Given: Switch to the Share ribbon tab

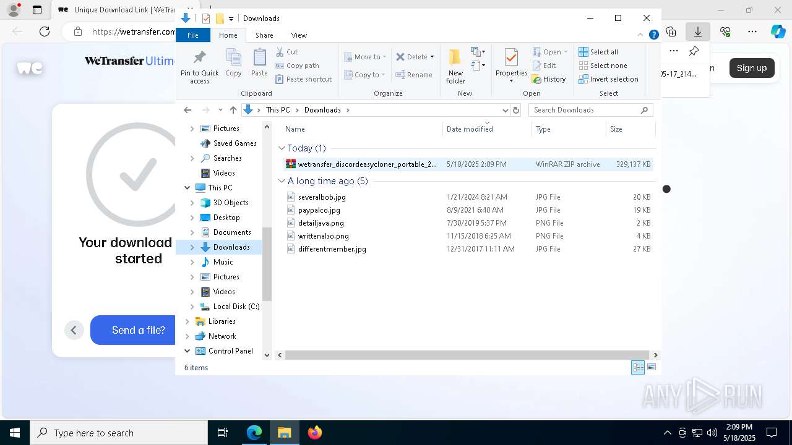Looking at the screenshot, I should coord(264,35).
